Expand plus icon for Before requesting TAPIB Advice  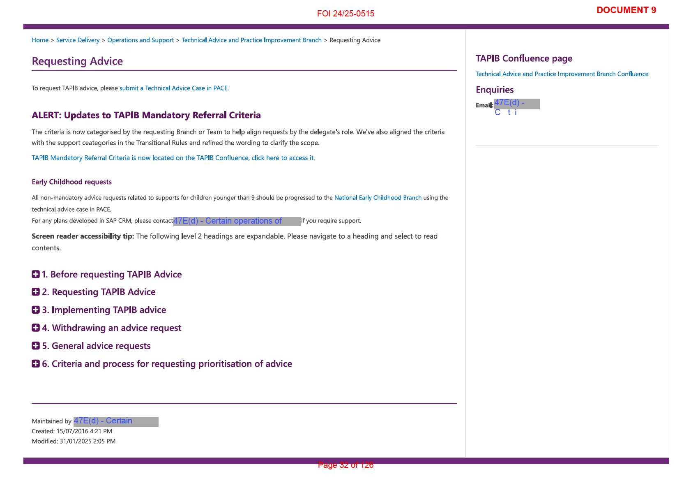(x=36, y=274)
